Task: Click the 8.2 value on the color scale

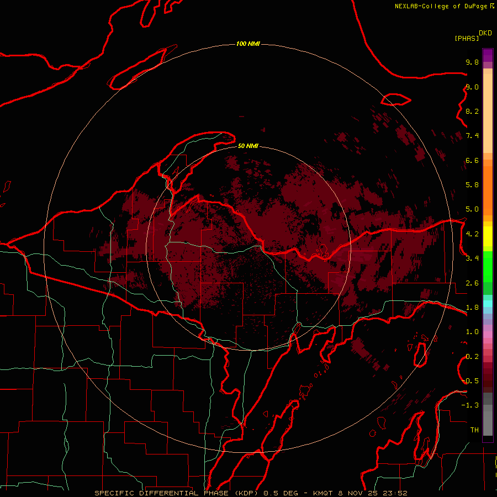Action: click(x=472, y=111)
